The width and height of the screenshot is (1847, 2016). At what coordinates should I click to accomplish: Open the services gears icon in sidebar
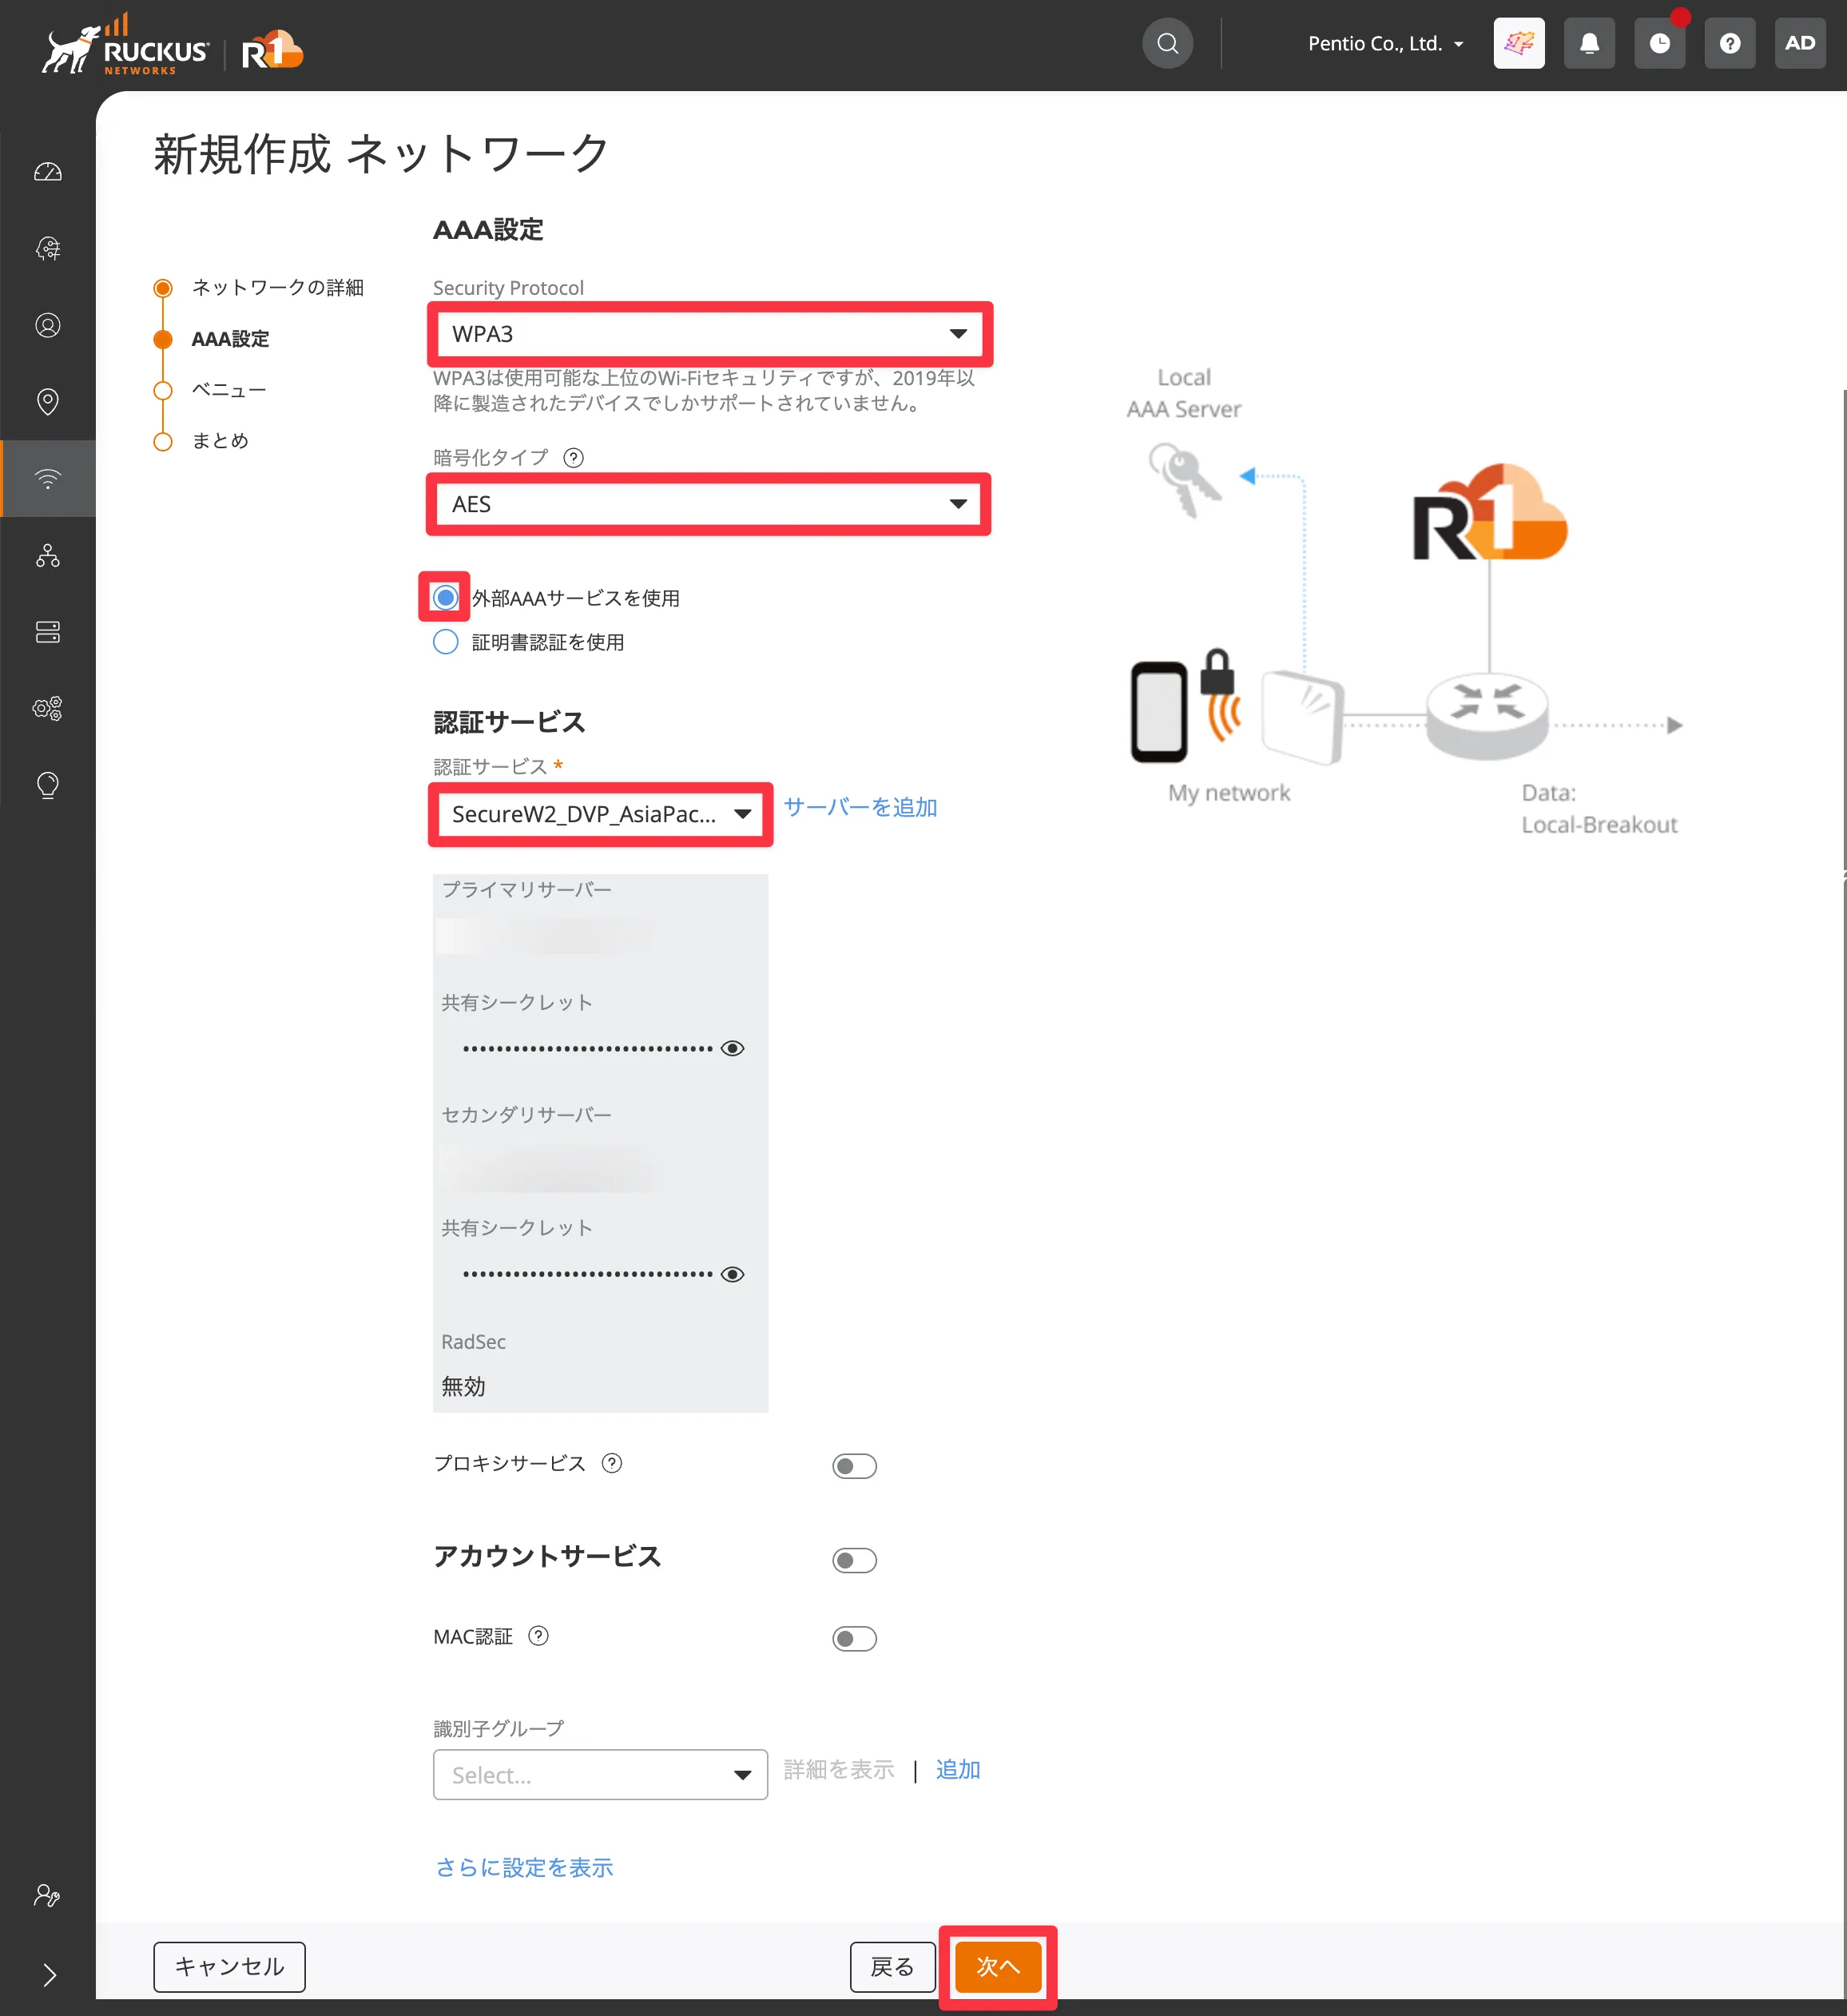tap(47, 708)
